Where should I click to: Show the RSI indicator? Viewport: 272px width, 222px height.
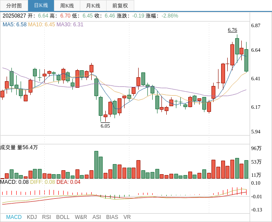[47, 217]
